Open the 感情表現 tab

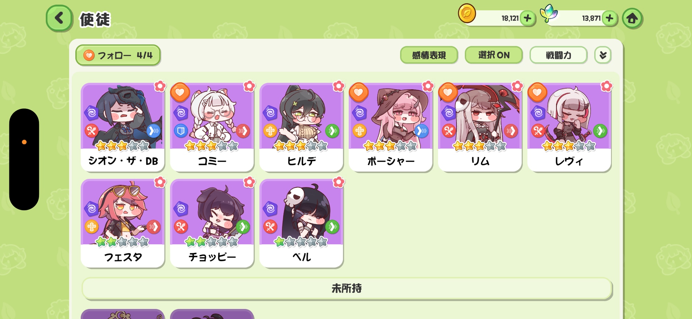429,55
